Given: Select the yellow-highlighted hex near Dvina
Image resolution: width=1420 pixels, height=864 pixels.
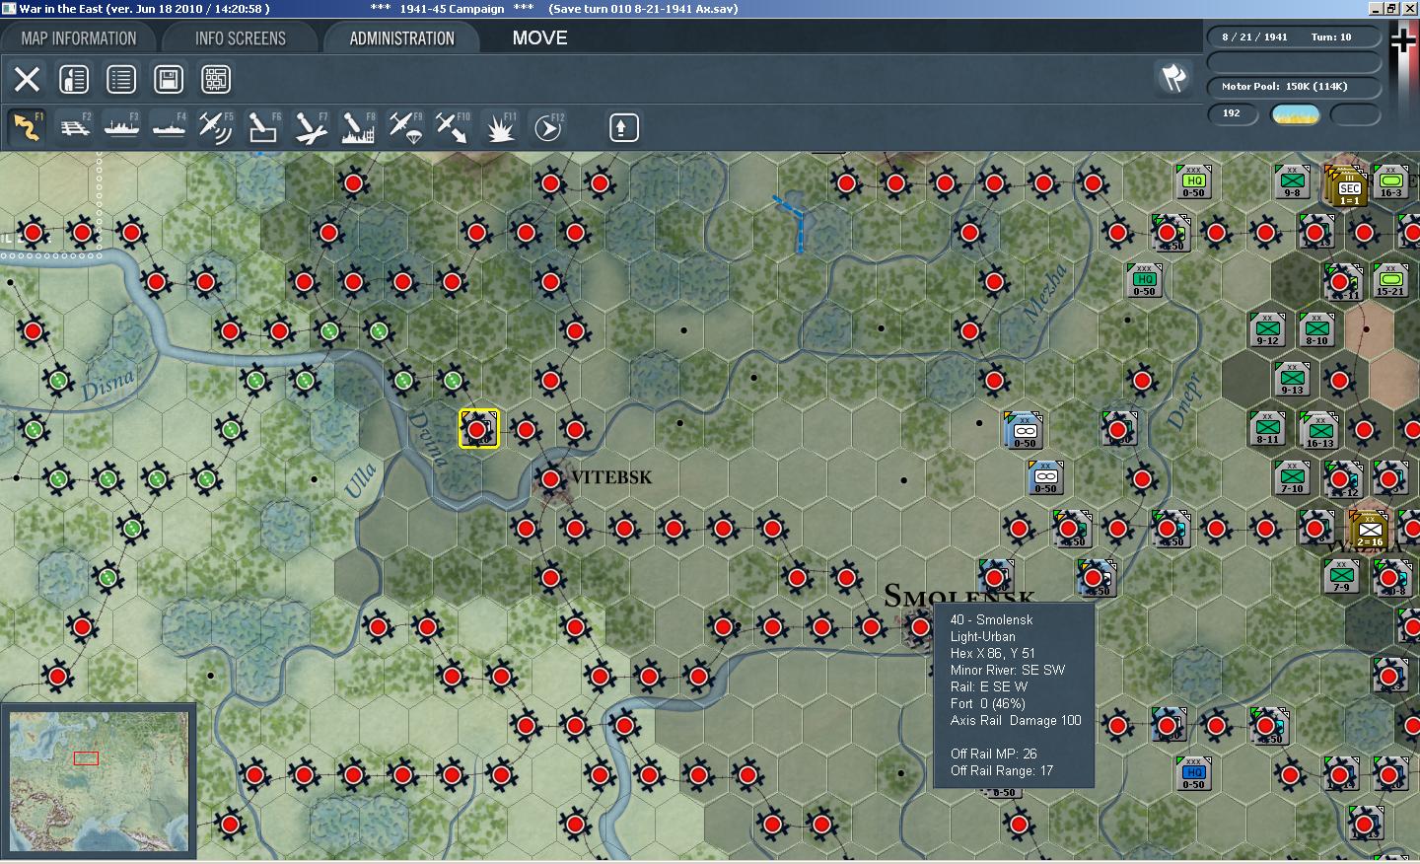Looking at the screenshot, I should (x=478, y=429).
